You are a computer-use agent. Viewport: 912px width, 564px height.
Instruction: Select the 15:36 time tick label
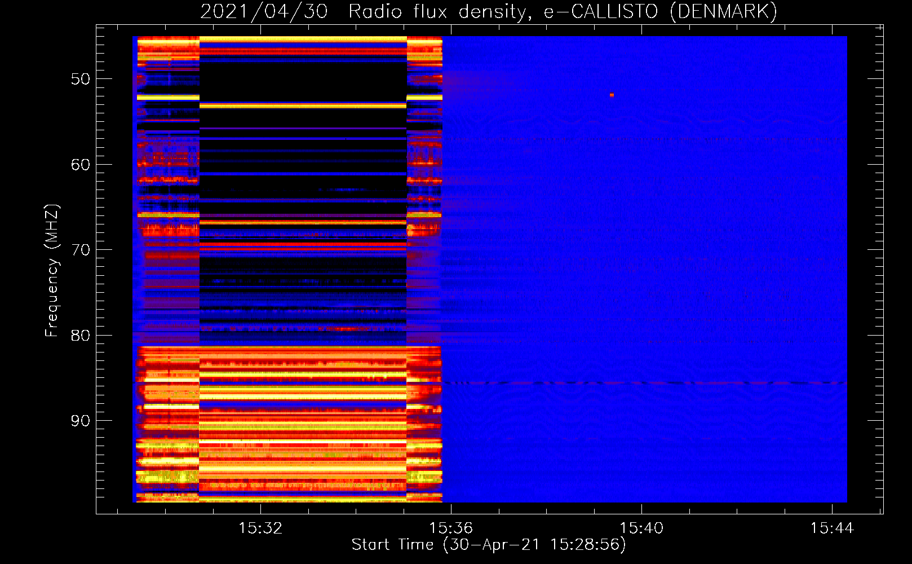(x=450, y=528)
